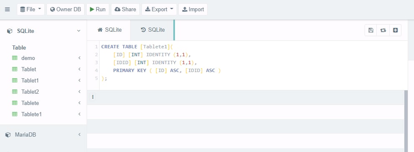Click the PRIMARY KEY text in editor
Screen dimensions: 414x152
tap(129, 70)
